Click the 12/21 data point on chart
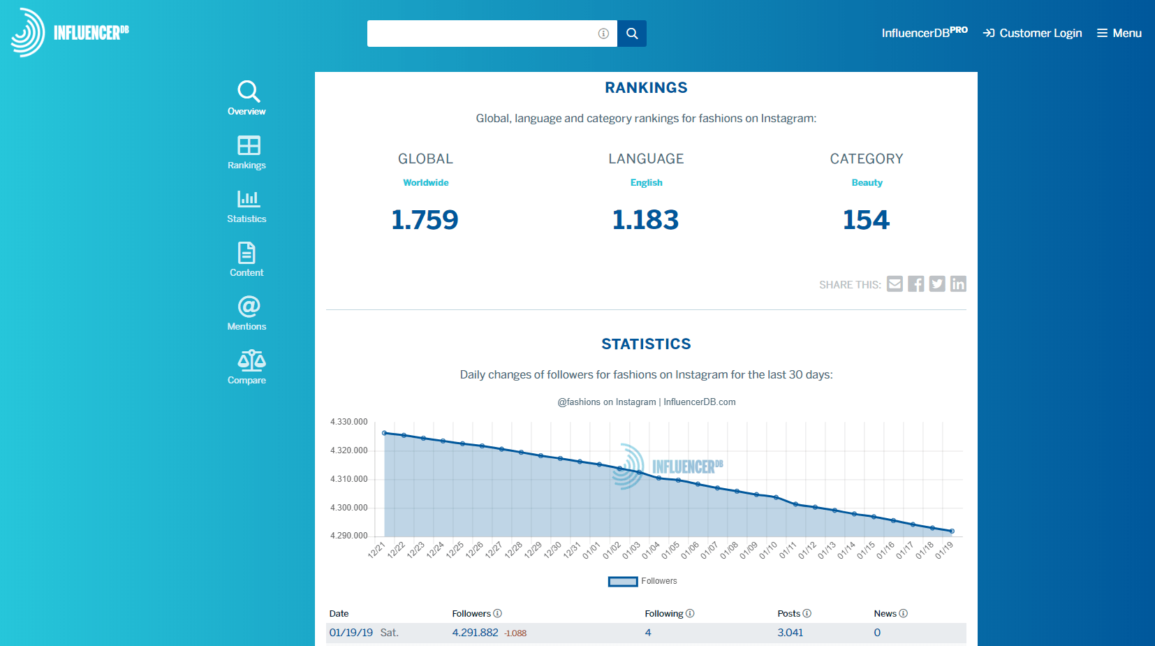Viewport: 1155px width, 646px height. [385, 433]
